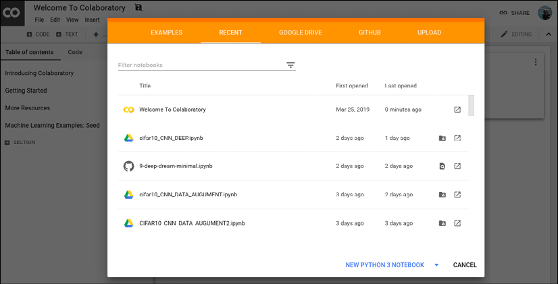The height and width of the screenshot is (284, 558).
Task: Open cifar10_CNN_DATA_AUGUMENT.ipynb notebook title
Action: tap(188, 195)
